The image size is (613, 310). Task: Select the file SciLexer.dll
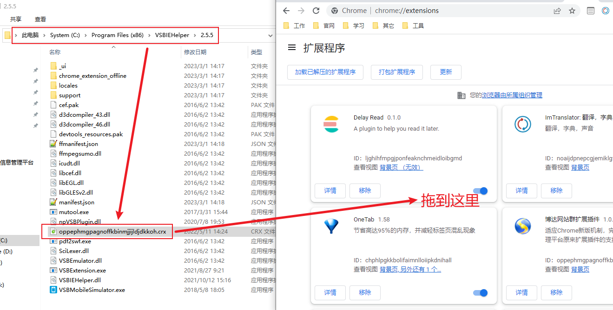pyautogui.click(x=74, y=251)
